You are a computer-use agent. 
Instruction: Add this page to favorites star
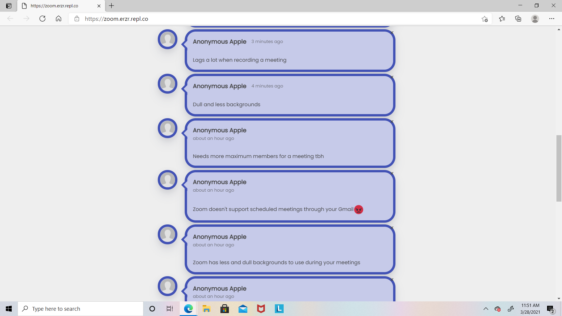point(484,19)
